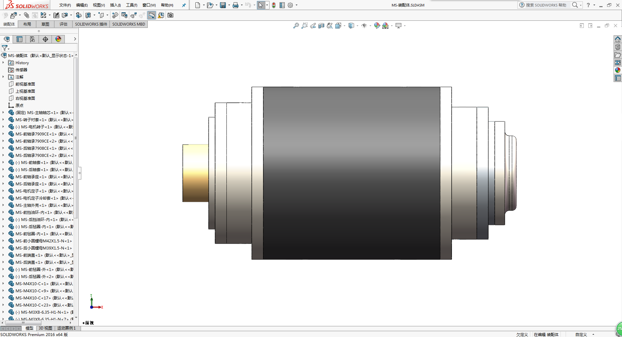Screen dimensions: 622x337
Task: Toggle the left panel display button
Action: click(582, 26)
